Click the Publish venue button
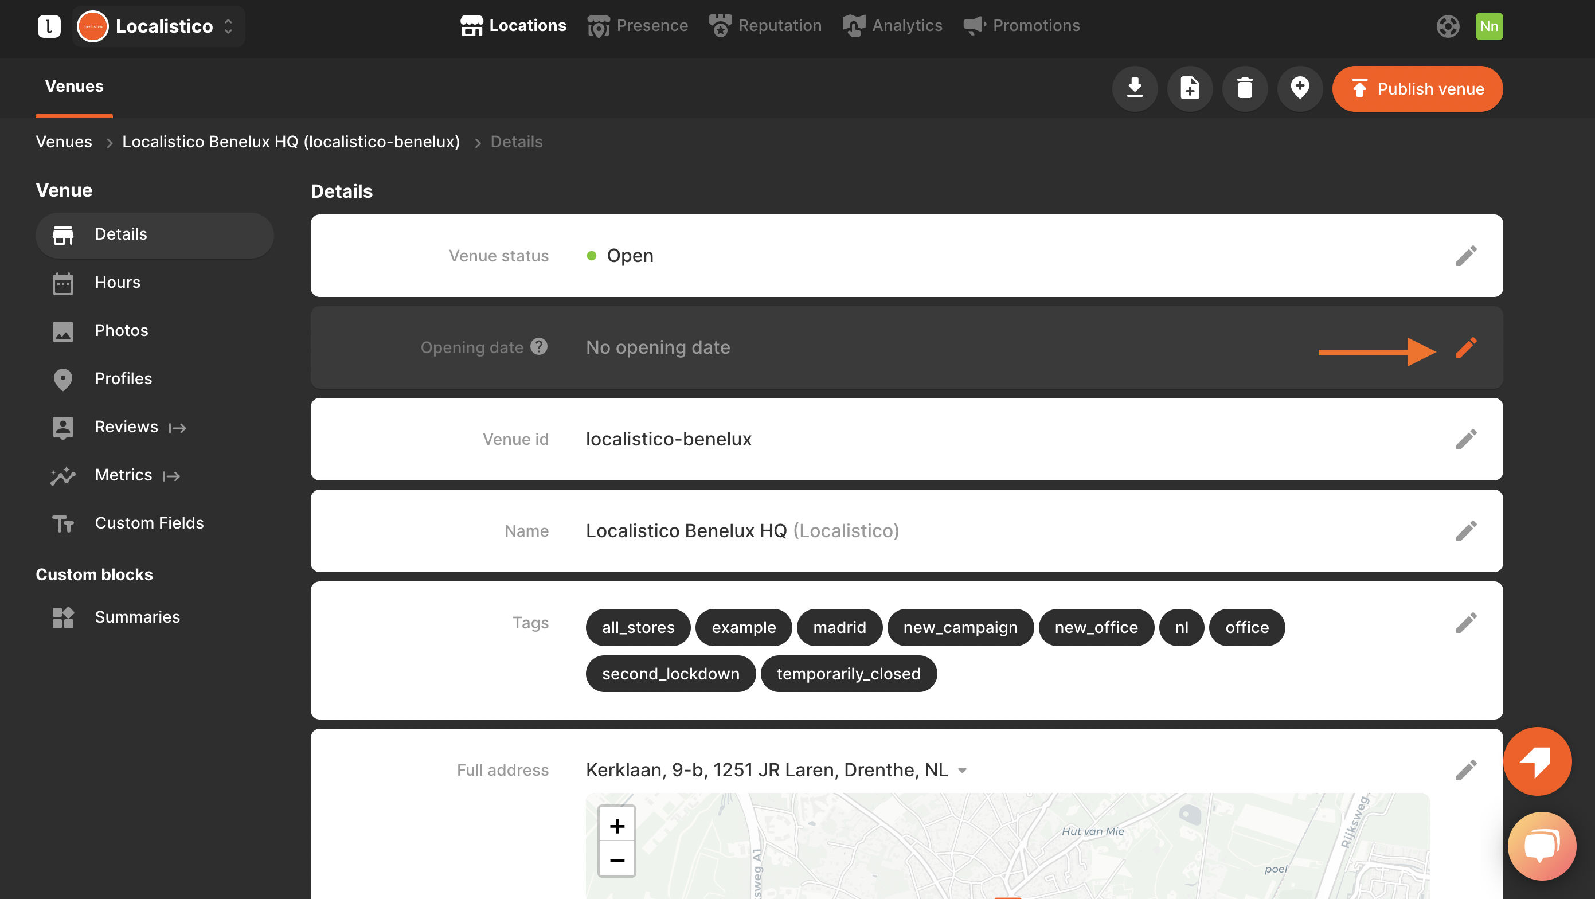Viewport: 1595px width, 899px height. click(1417, 88)
